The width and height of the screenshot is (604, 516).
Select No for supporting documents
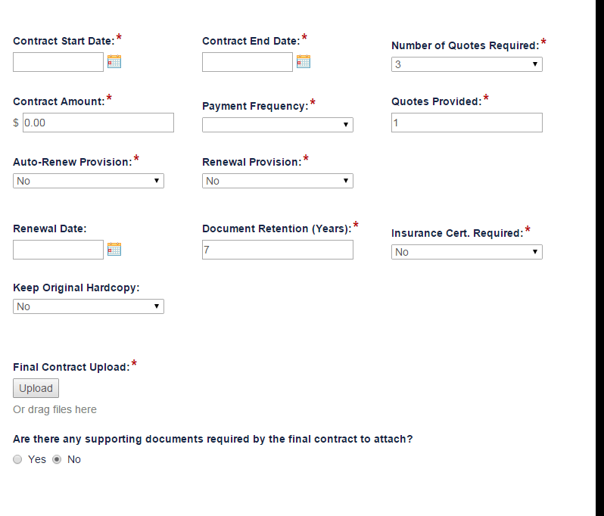pos(57,459)
